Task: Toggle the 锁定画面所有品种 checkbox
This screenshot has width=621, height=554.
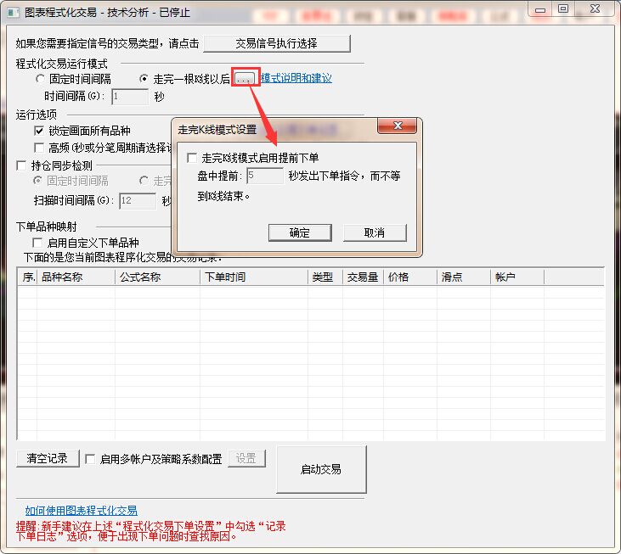Action: click(40, 131)
